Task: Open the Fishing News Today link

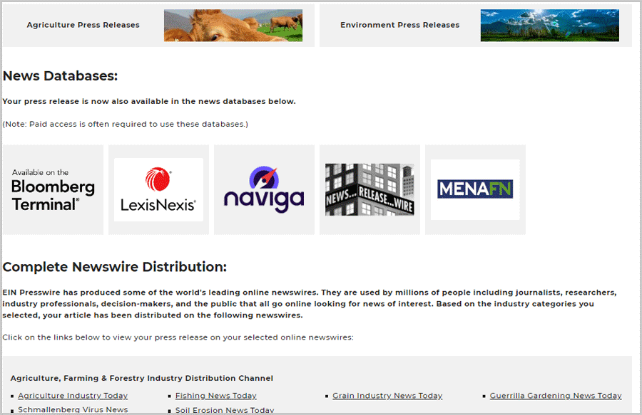Action: pyautogui.click(x=216, y=396)
